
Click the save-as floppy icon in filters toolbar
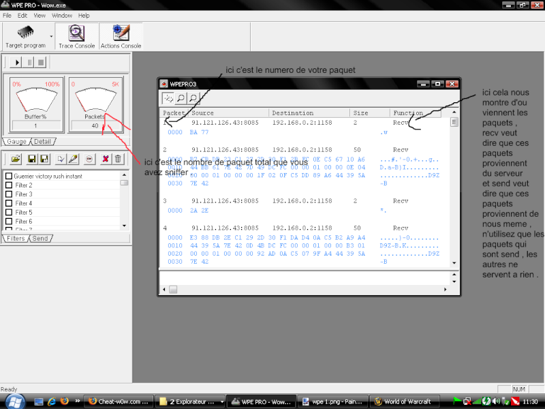pos(44,159)
